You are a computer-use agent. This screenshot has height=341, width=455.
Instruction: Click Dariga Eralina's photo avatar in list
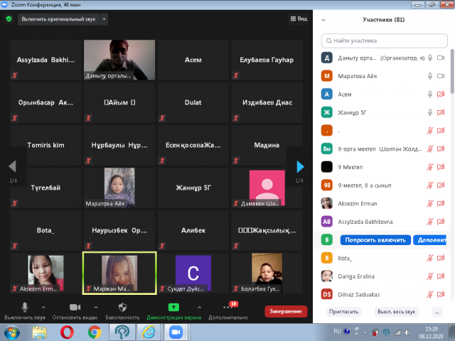pos(327,276)
